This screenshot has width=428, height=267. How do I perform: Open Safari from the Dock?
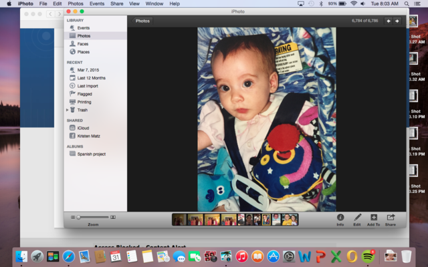tap(68, 256)
